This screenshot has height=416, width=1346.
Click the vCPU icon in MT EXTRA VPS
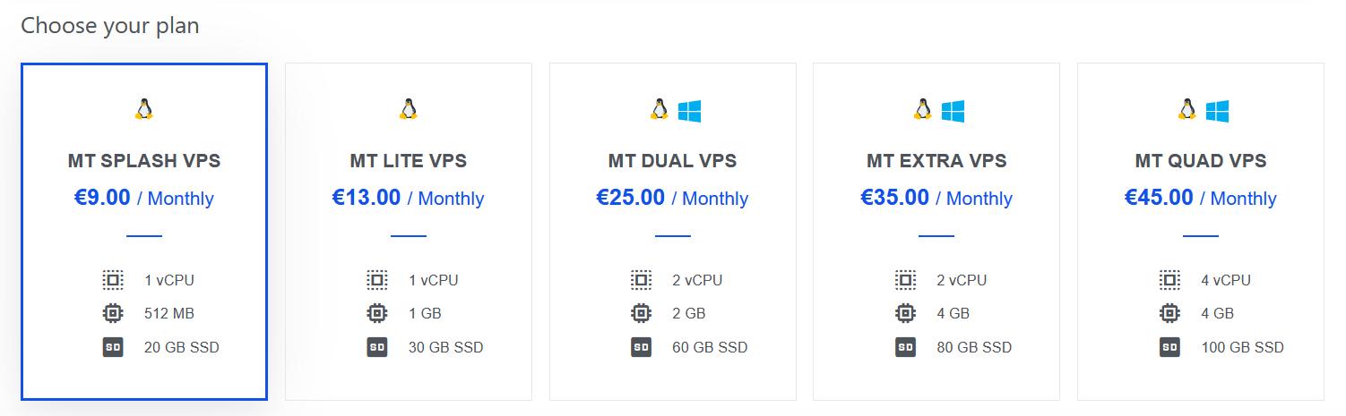pos(905,280)
